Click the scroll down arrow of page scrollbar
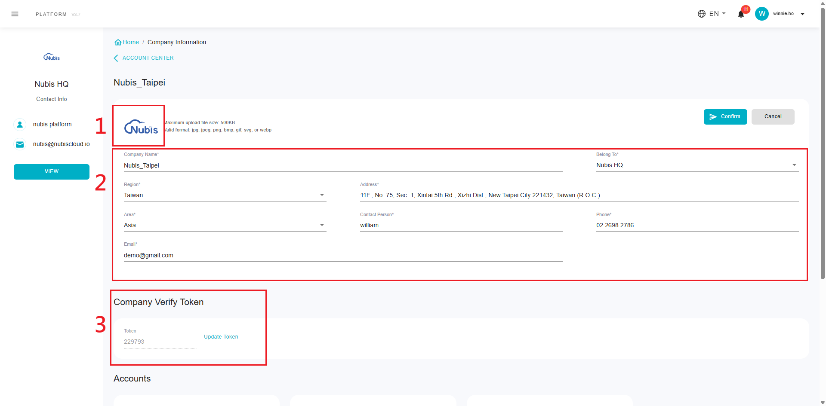Viewport: 826px width, 406px height. pyautogui.click(x=823, y=403)
